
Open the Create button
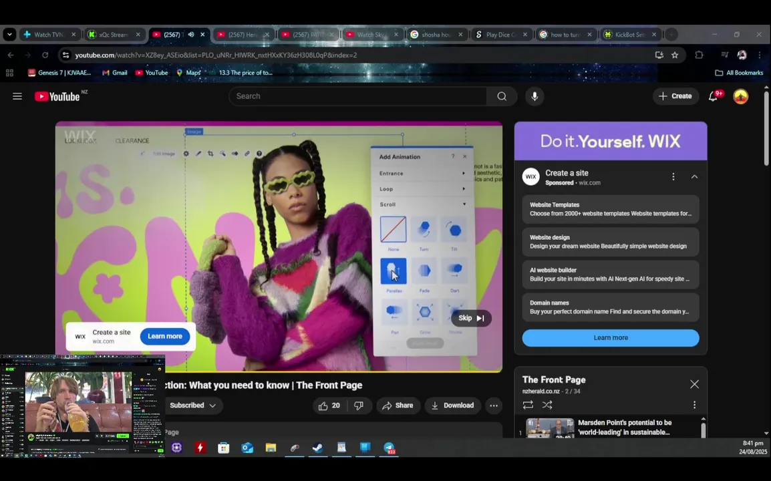pos(675,96)
